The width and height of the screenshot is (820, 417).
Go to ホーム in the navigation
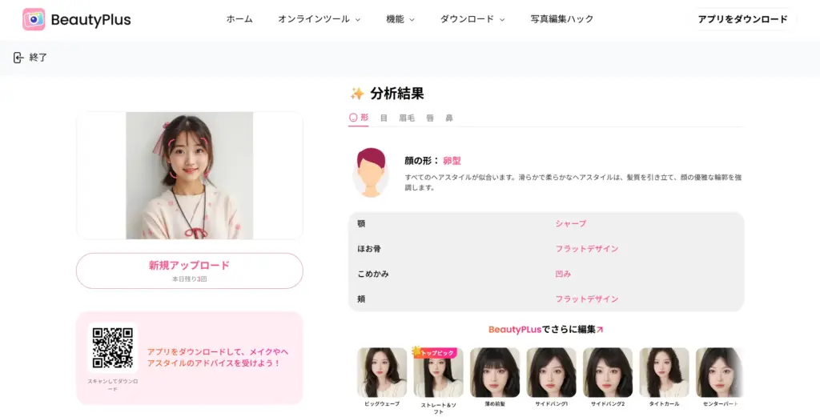pos(239,19)
